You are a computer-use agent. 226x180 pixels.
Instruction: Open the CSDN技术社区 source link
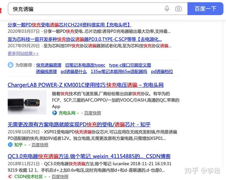pyautogui.click(x=29, y=177)
